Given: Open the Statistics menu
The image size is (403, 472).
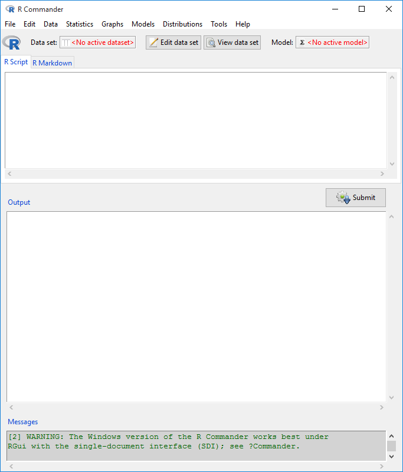Looking at the screenshot, I should [x=80, y=24].
